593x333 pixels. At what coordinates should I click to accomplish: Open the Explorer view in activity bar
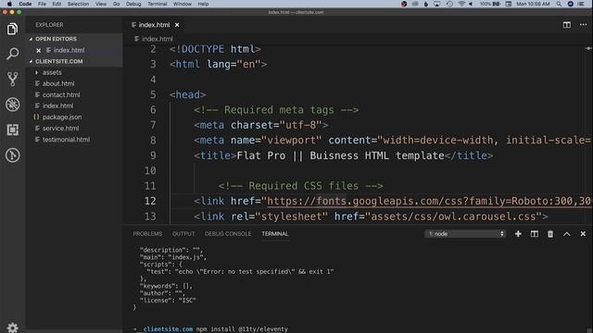coord(12,29)
